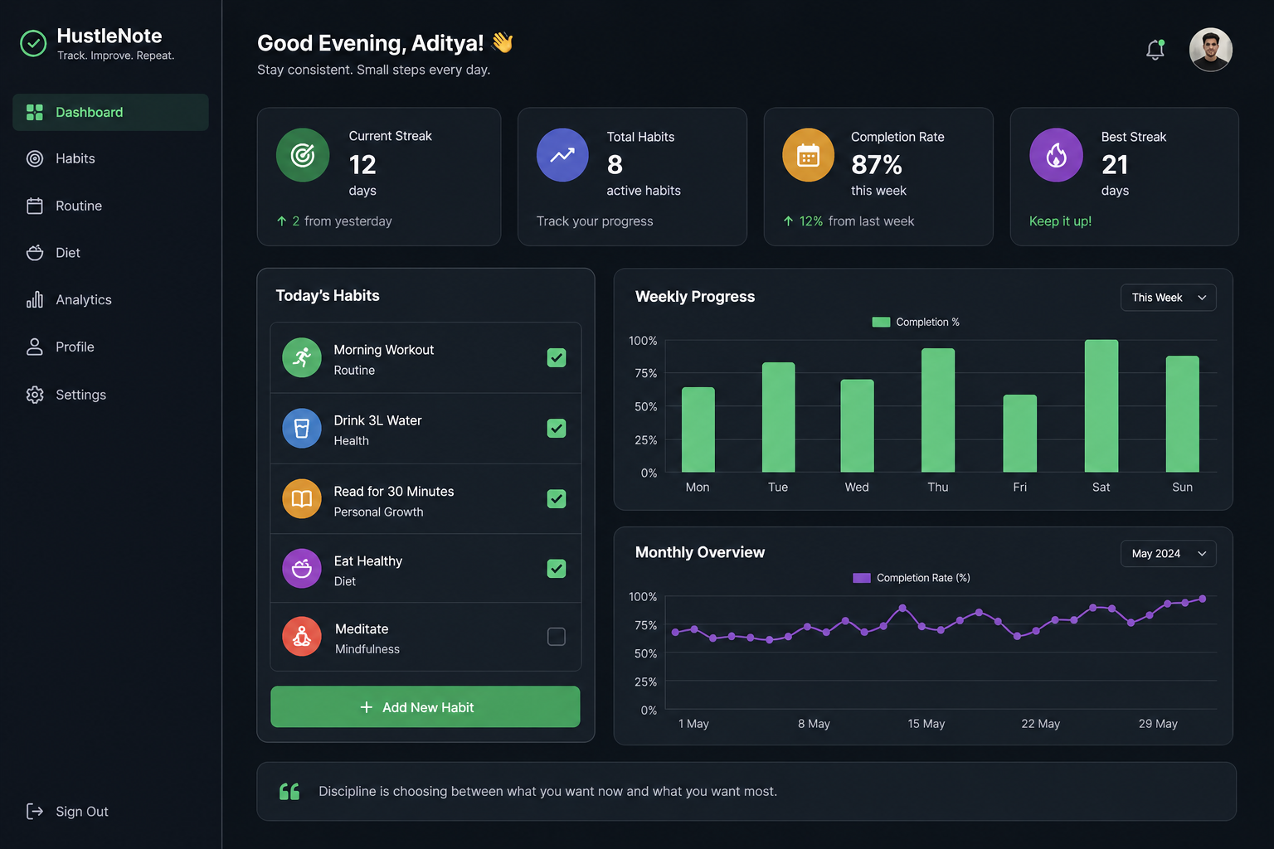Click the Today's Habits heading
This screenshot has height=849, width=1274.
[328, 296]
